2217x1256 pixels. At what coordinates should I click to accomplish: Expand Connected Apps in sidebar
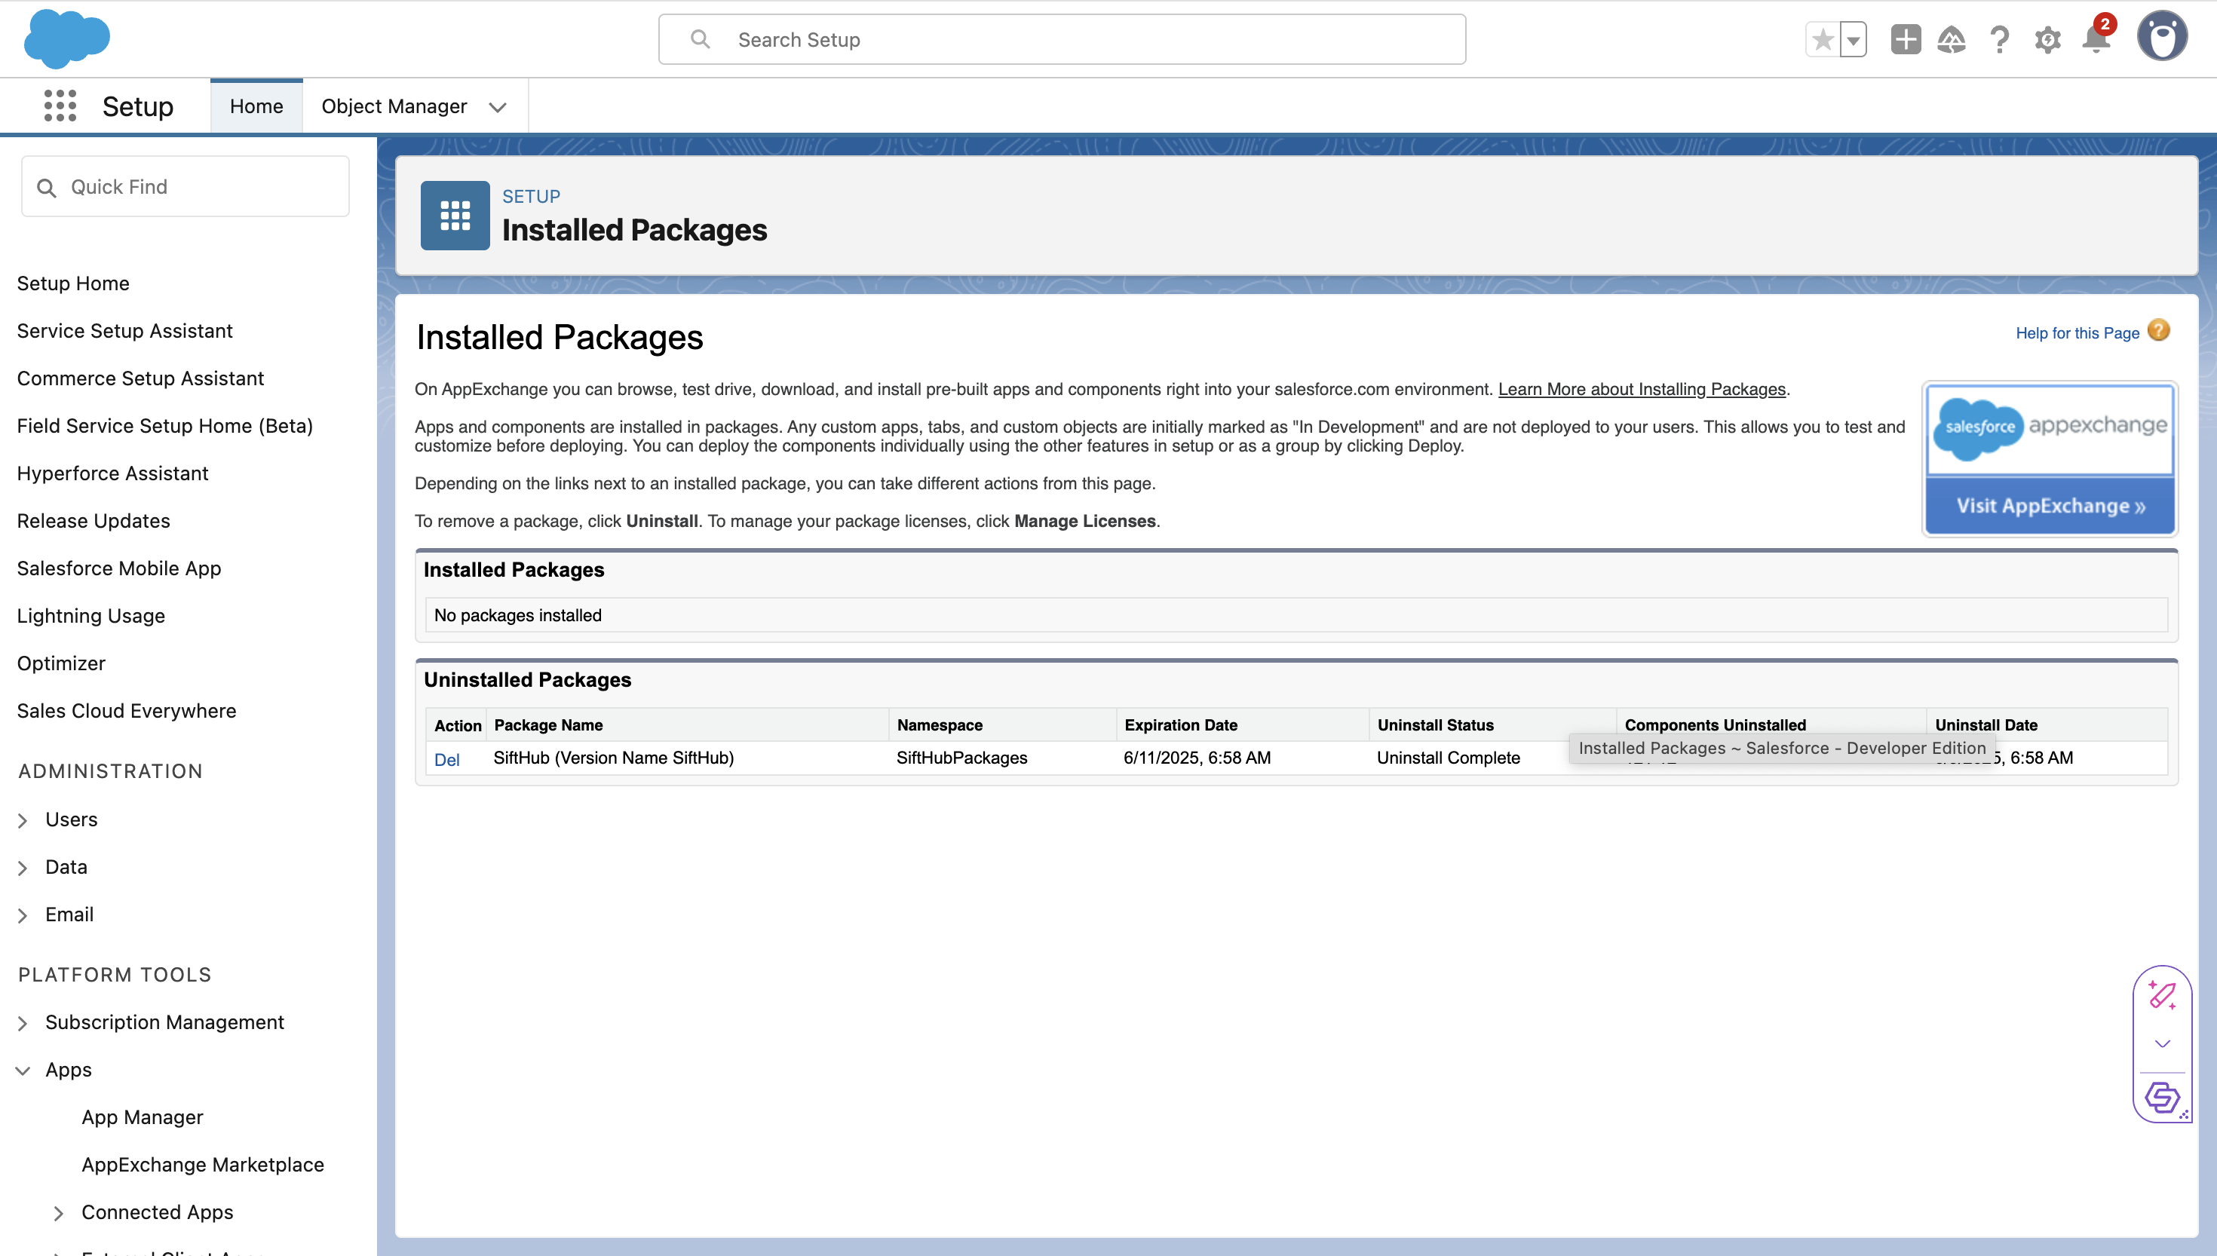tap(59, 1213)
